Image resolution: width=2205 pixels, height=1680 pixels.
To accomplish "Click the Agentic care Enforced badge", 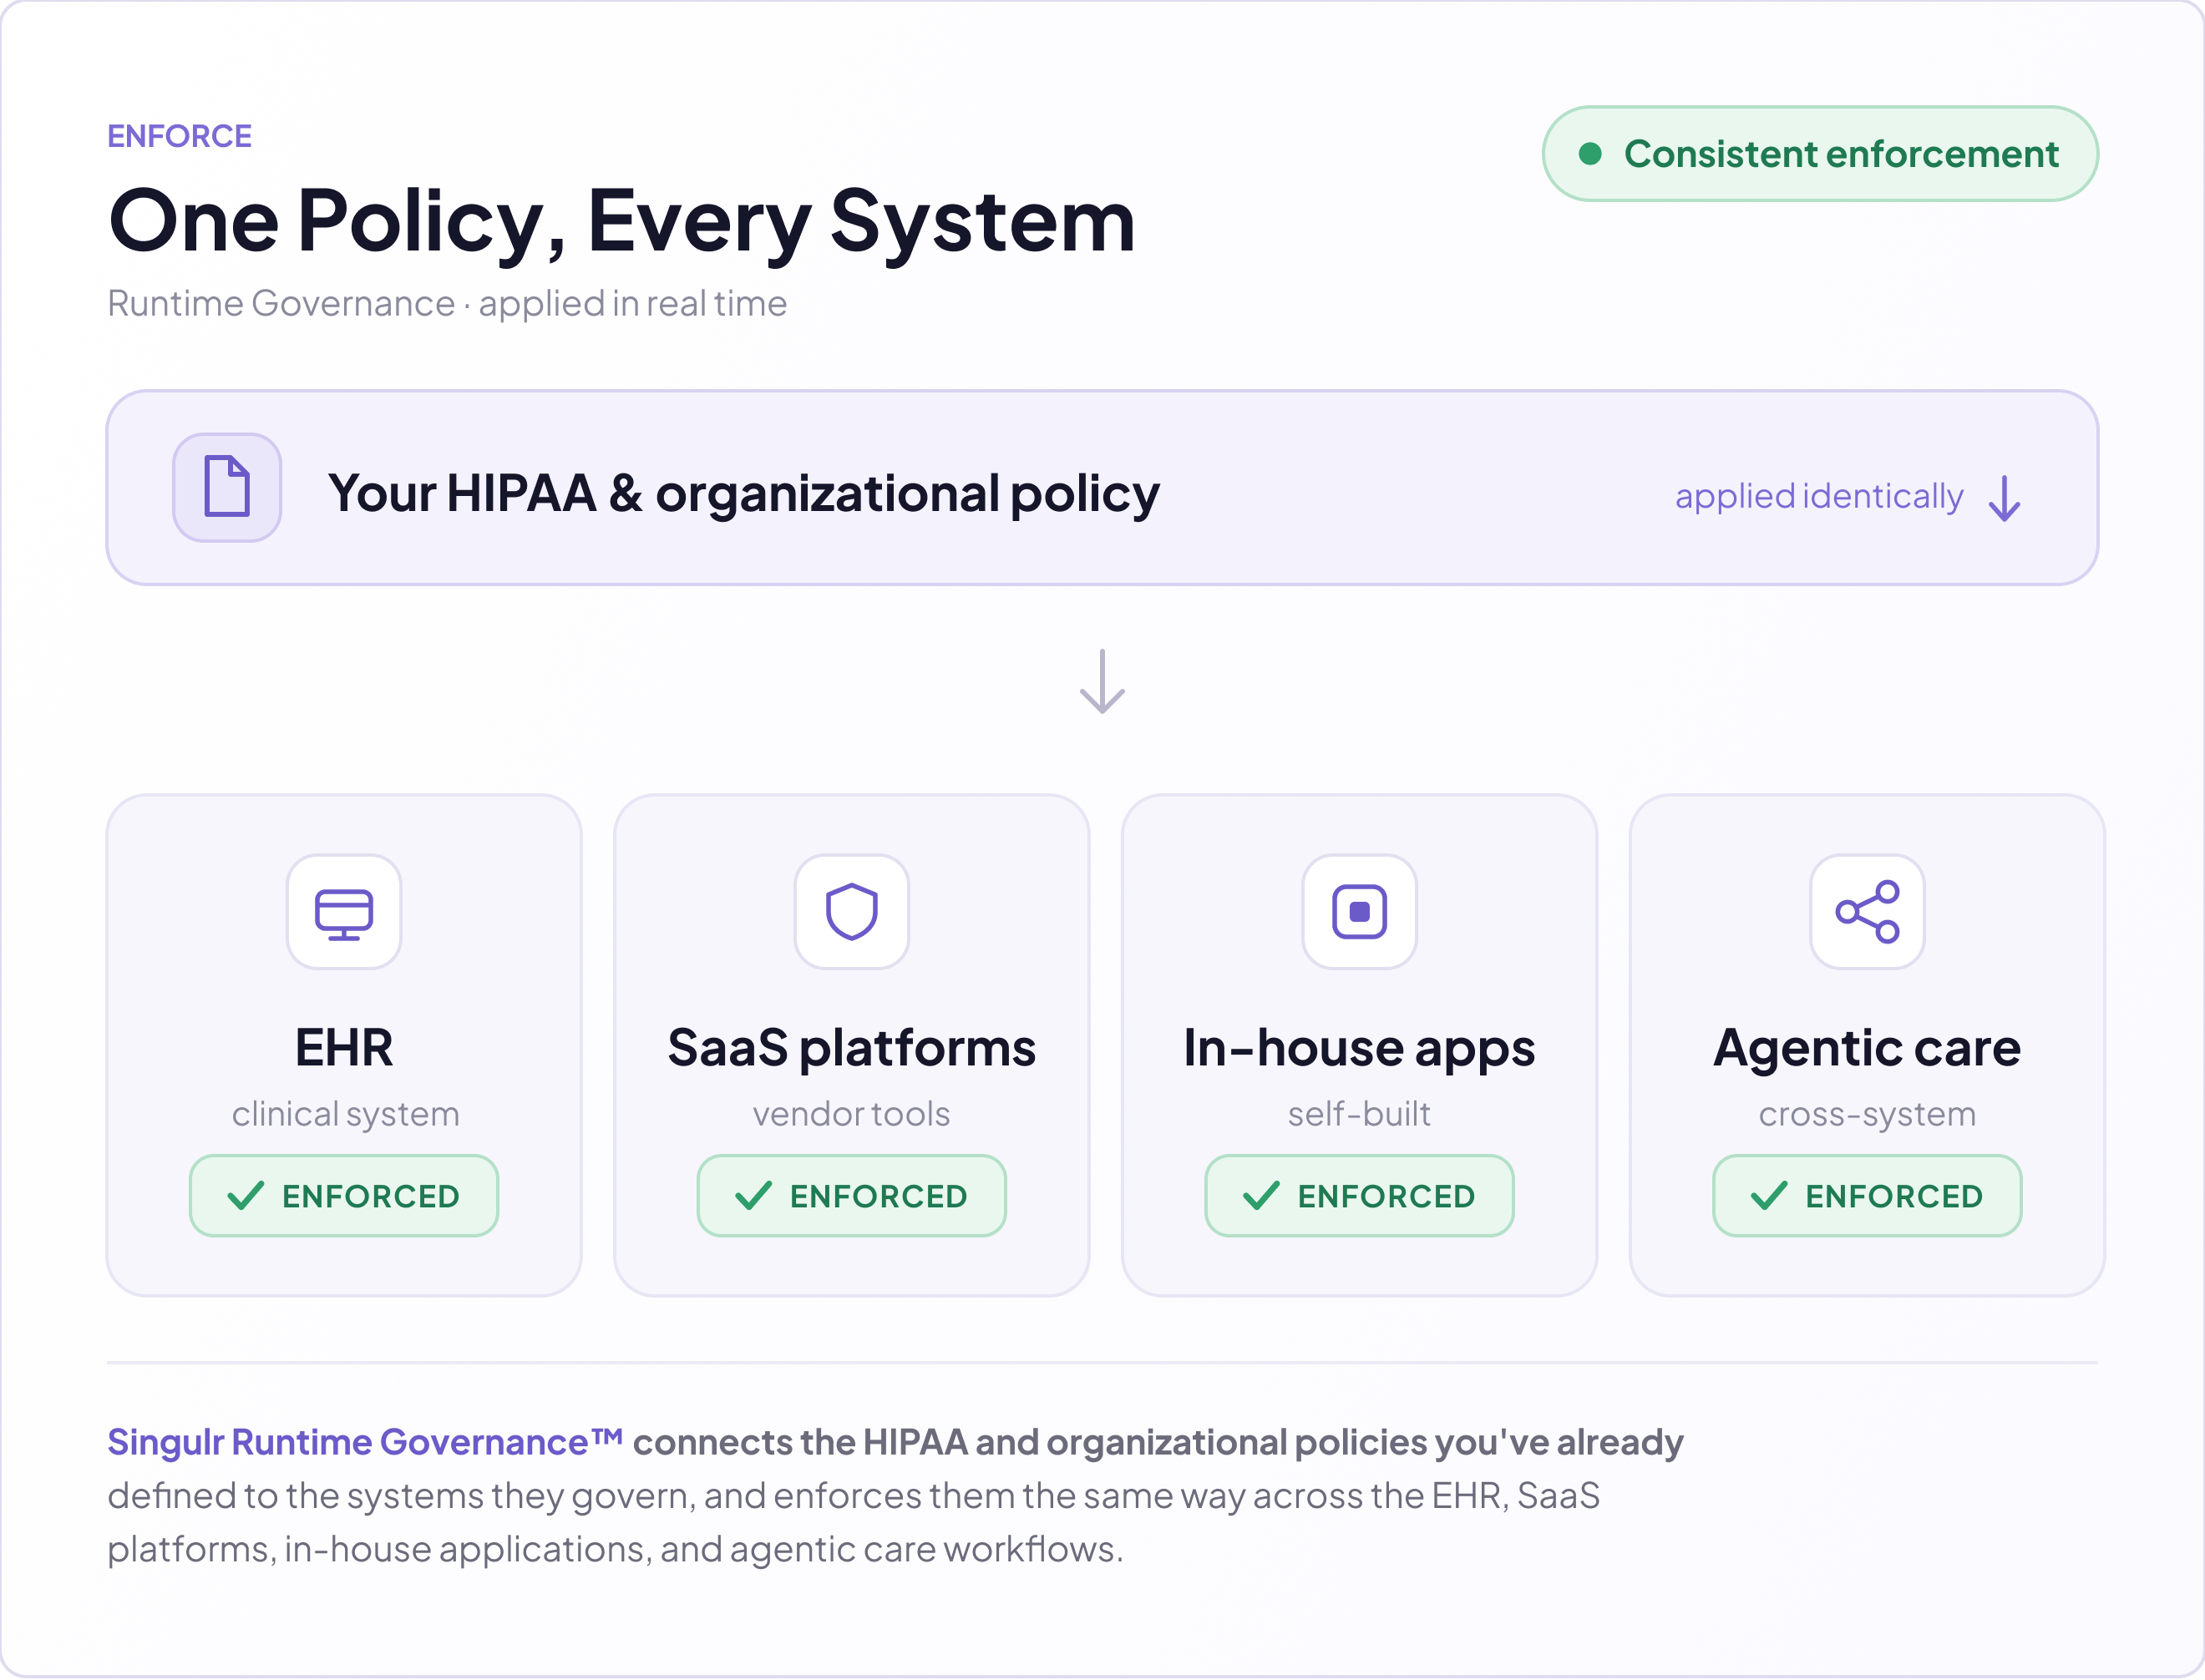I will (x=1867, y=1196).
